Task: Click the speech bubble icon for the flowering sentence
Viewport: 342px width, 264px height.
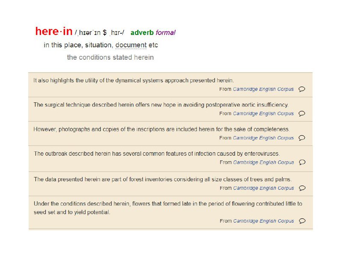Action: [x=302, y=220]
